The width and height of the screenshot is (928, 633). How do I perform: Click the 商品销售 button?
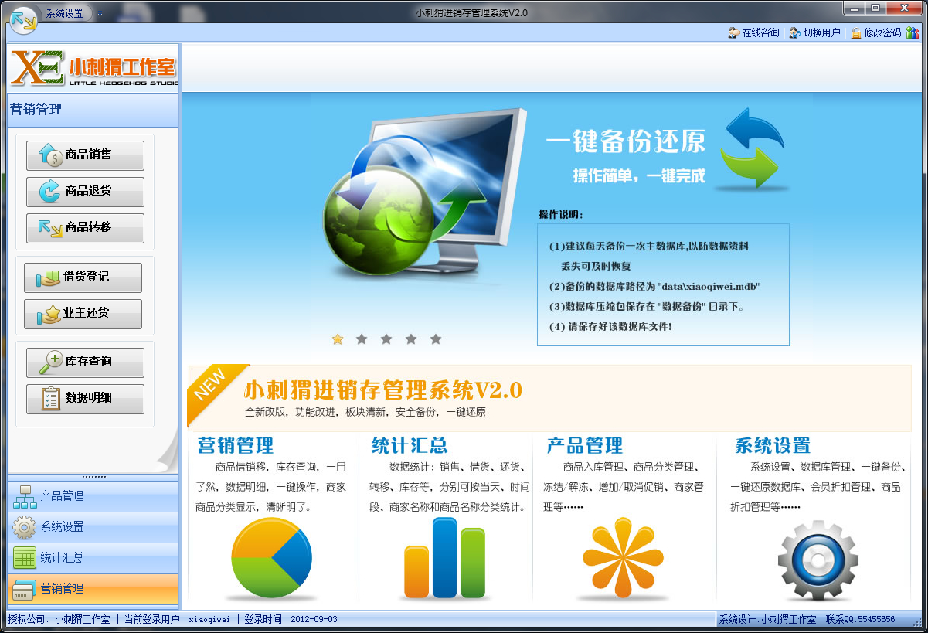tap(85, 155)
